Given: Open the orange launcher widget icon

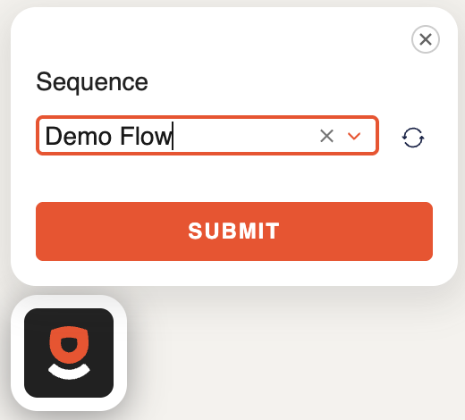Looking at the screenshot, I should click(x=69, y=353).
